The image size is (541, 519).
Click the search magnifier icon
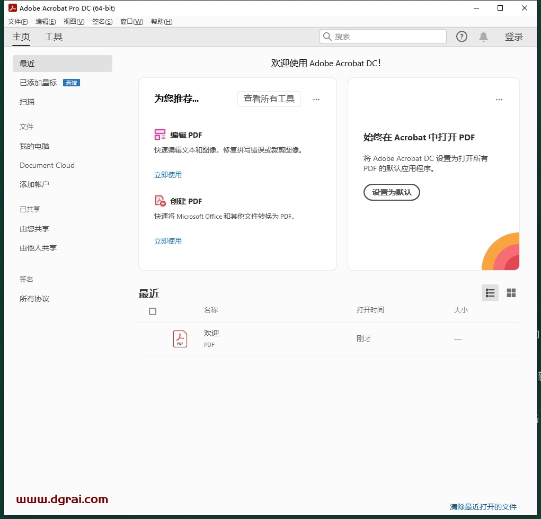(327, 37)
